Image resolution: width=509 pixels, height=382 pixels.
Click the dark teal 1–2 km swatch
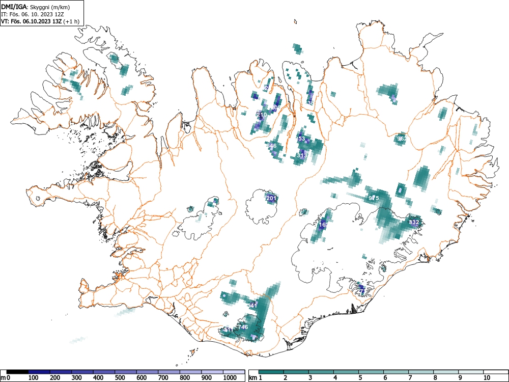point(271,372)
